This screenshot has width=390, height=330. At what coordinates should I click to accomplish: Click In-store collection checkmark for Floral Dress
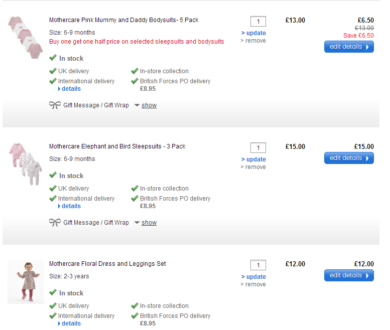(135, 306)
